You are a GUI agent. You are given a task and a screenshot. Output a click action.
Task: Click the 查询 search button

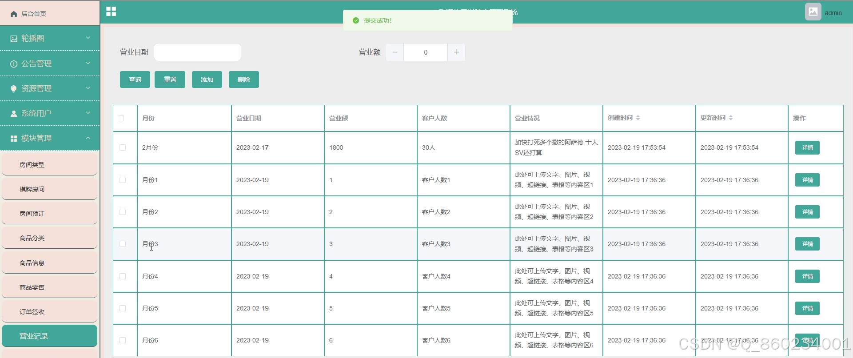coord(135,80)
